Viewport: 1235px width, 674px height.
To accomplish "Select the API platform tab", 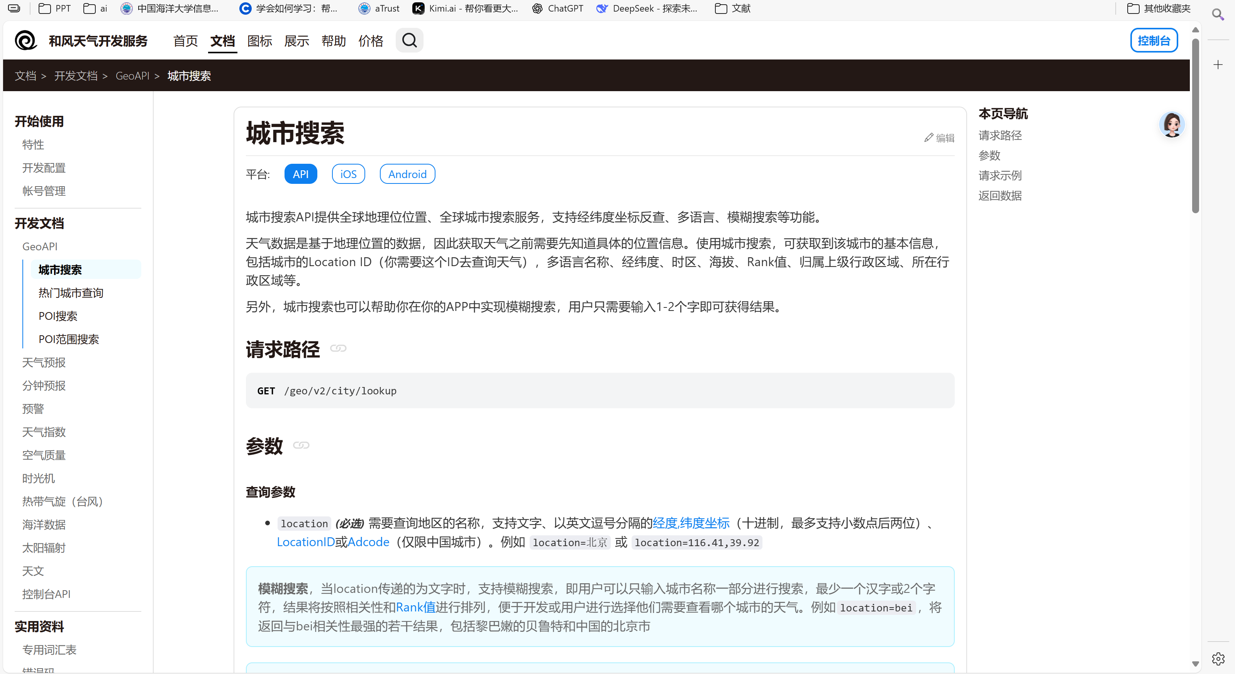I will click(x=301, y=174).
